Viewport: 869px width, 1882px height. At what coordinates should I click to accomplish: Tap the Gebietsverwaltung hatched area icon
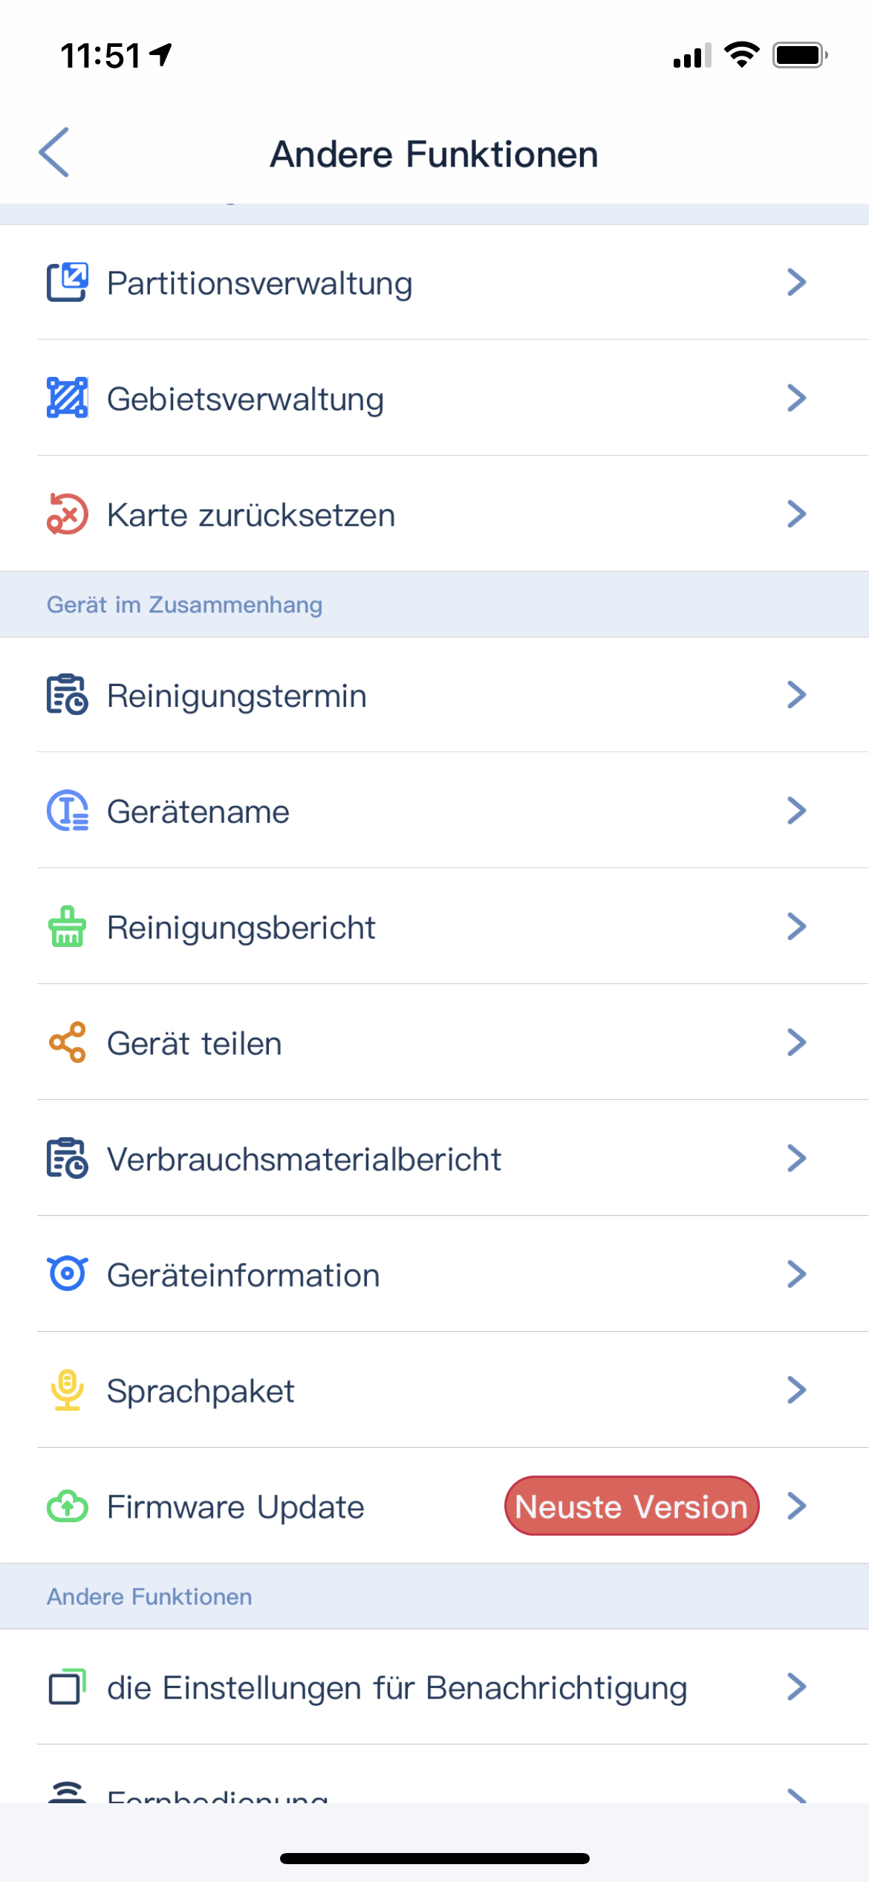pyautogui.click(x=67, y=398)
